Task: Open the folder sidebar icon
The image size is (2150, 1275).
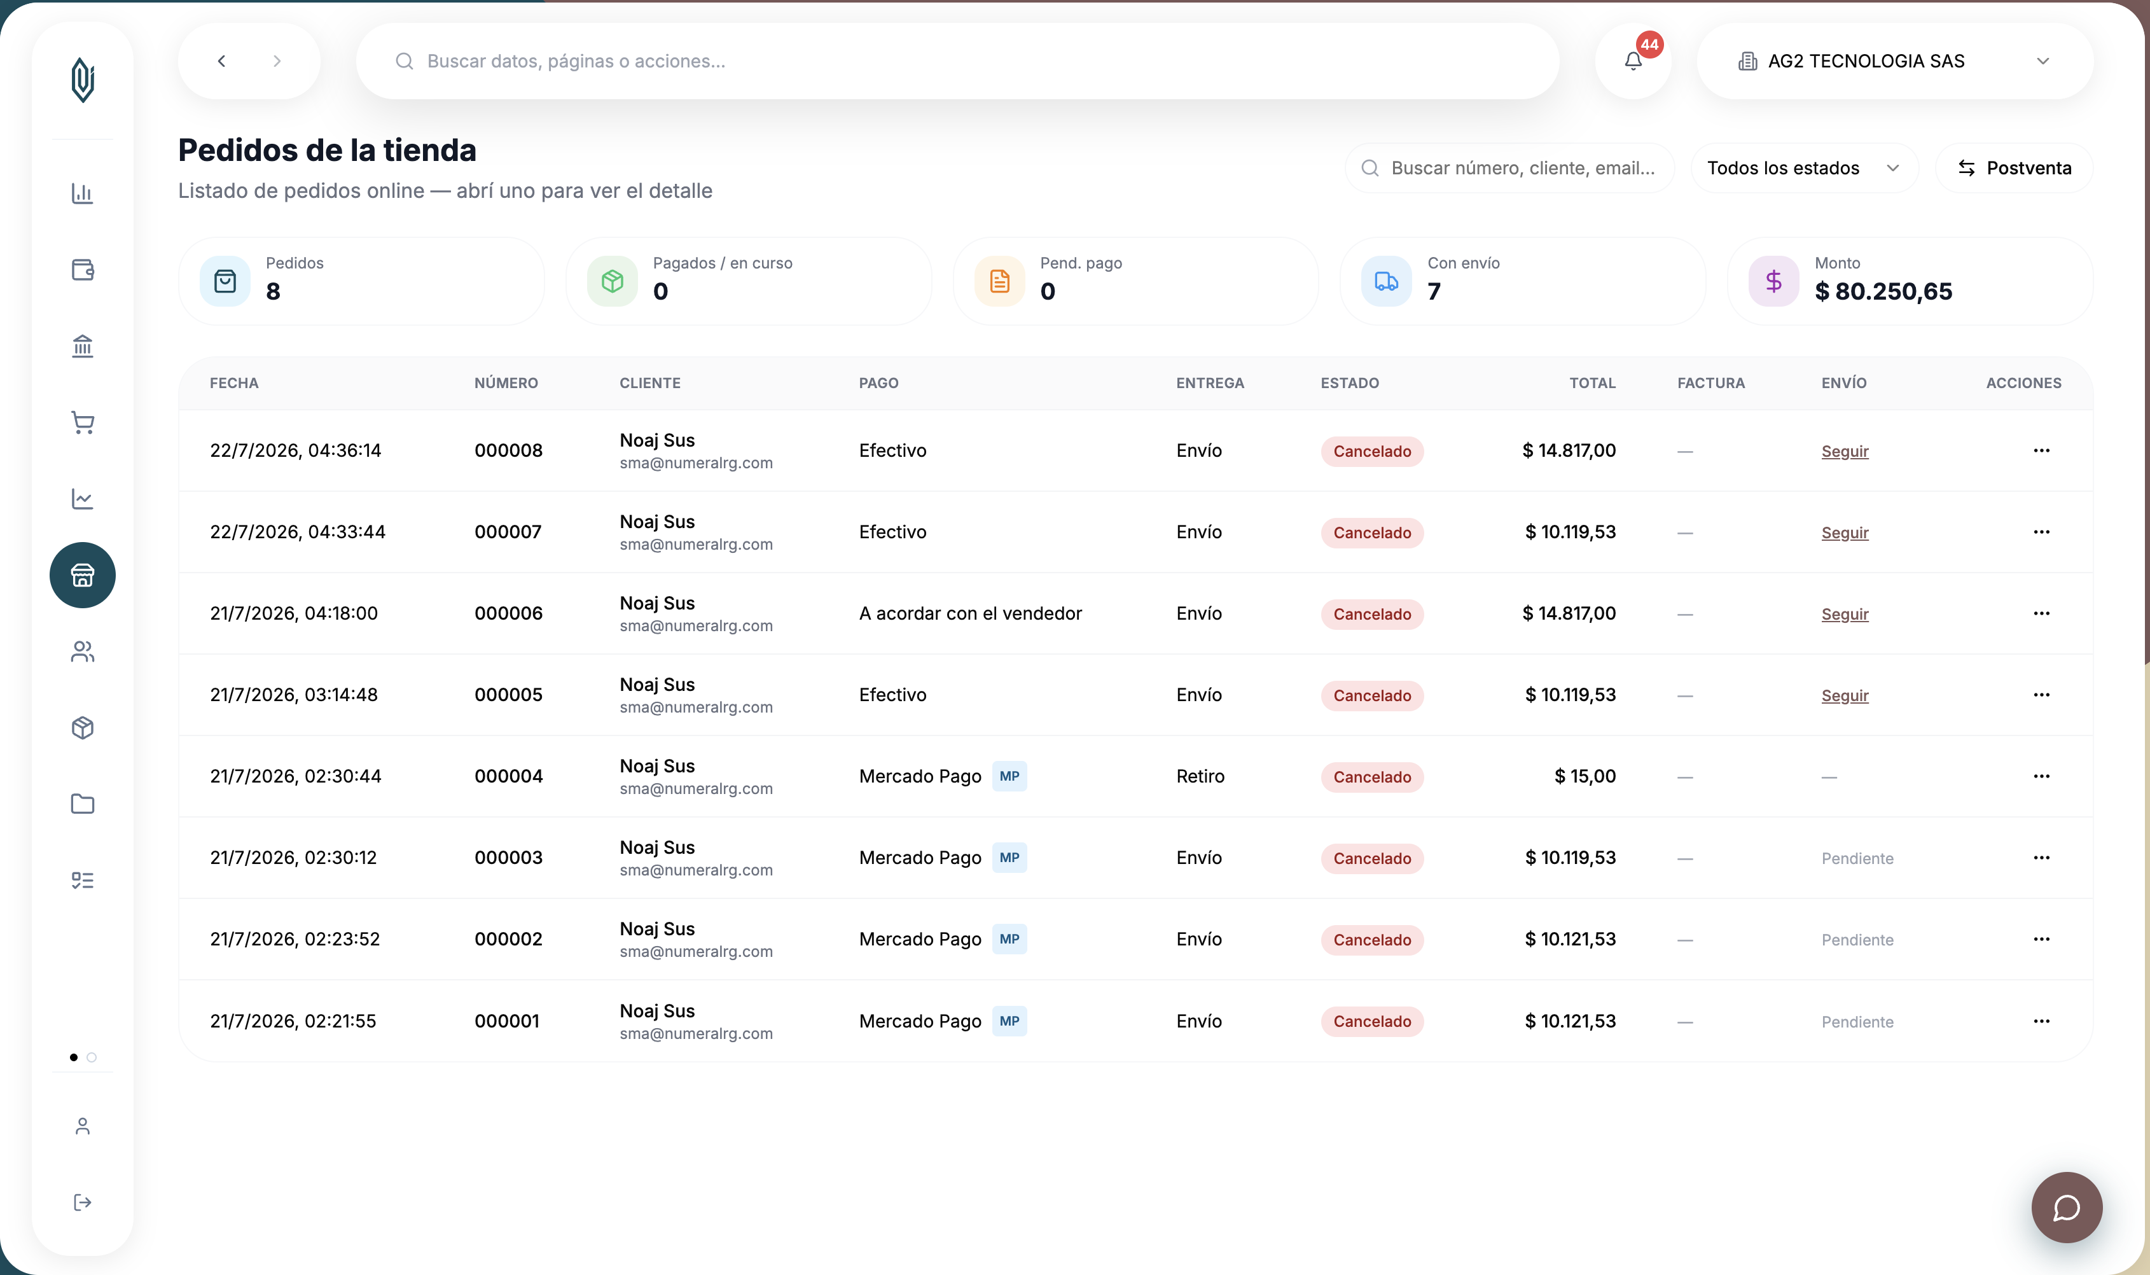Action: point(83,804)
